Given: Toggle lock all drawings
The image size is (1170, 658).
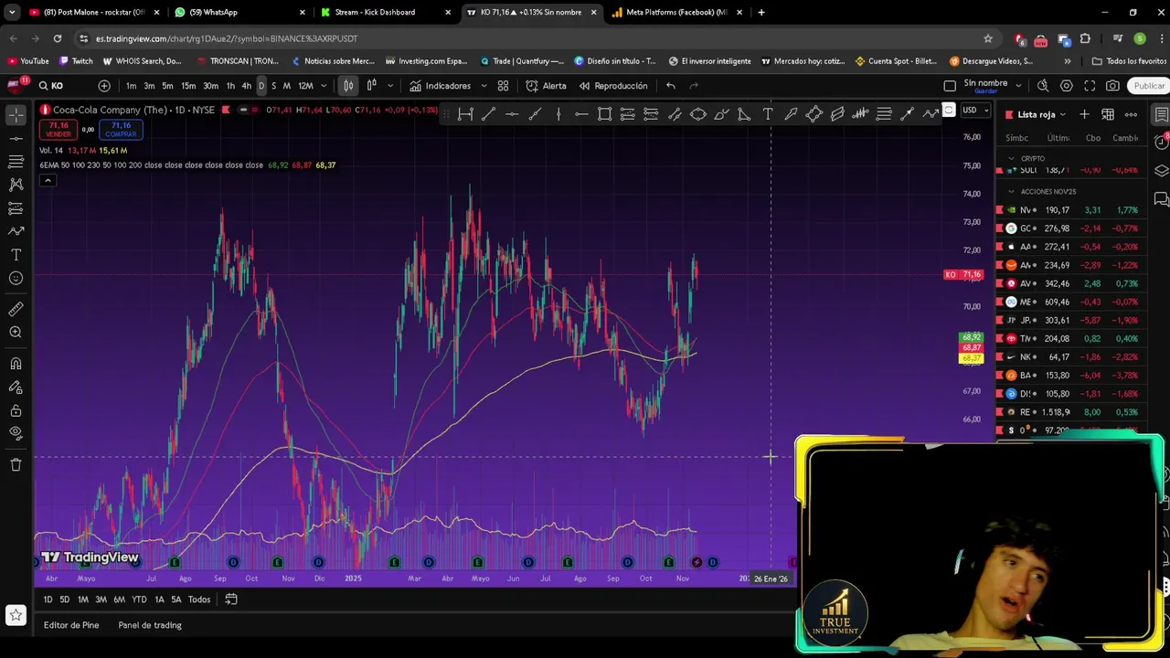Looking at the screenshot, I should click(16, 410).
